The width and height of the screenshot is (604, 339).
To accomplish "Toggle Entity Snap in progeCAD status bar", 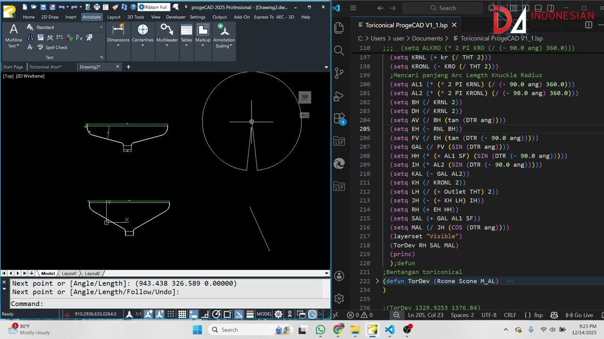I will (x=227, y=314).
